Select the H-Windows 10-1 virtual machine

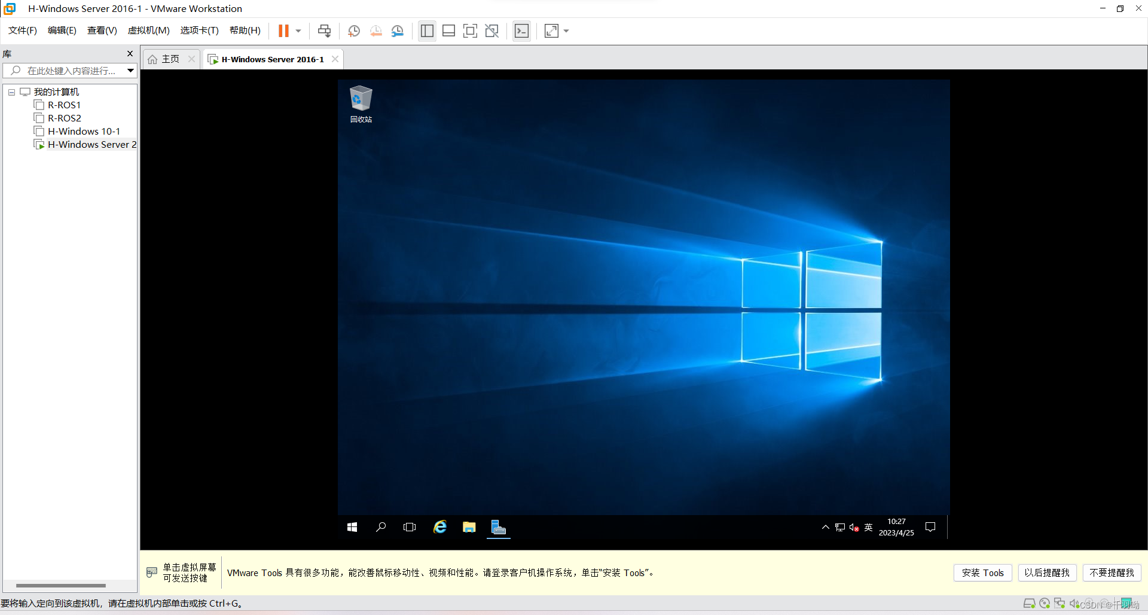coord(84,132)
